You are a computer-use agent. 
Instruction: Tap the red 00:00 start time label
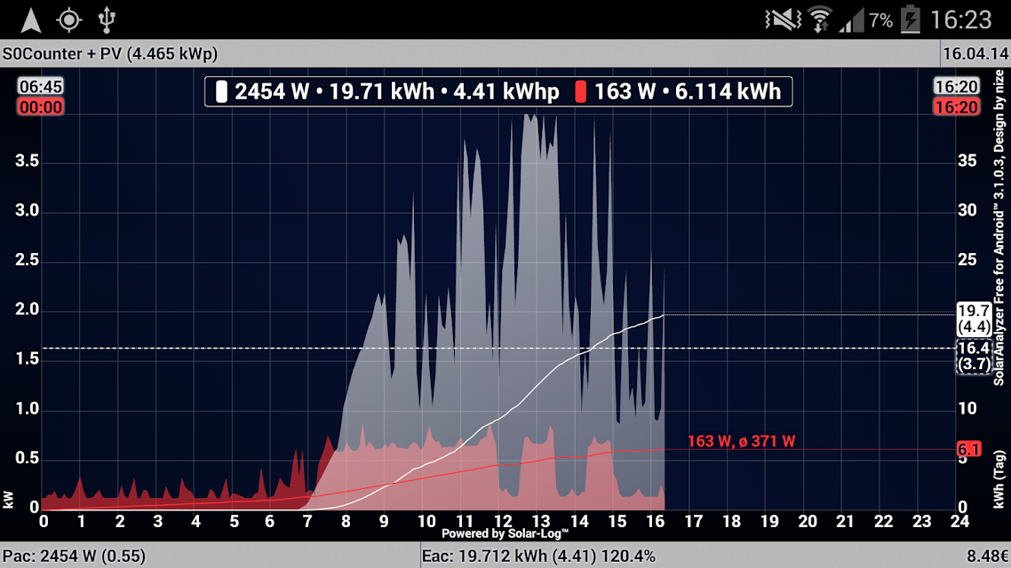point(41,106)
